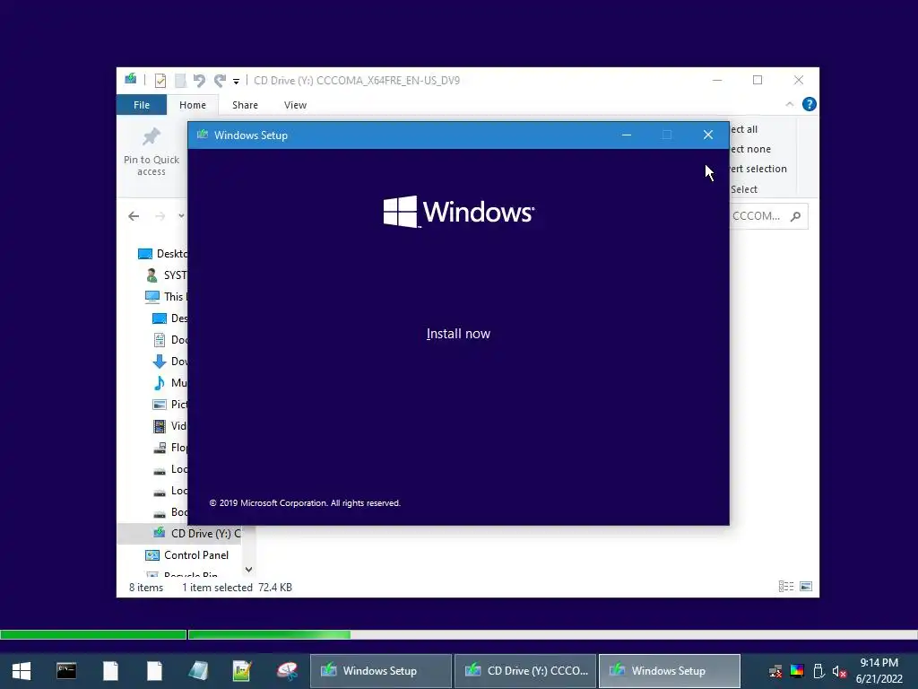This screenshot has height=689, width=918.
Task: Open the File tab in Explorer ribbon
Action: (x=142, y=105)
